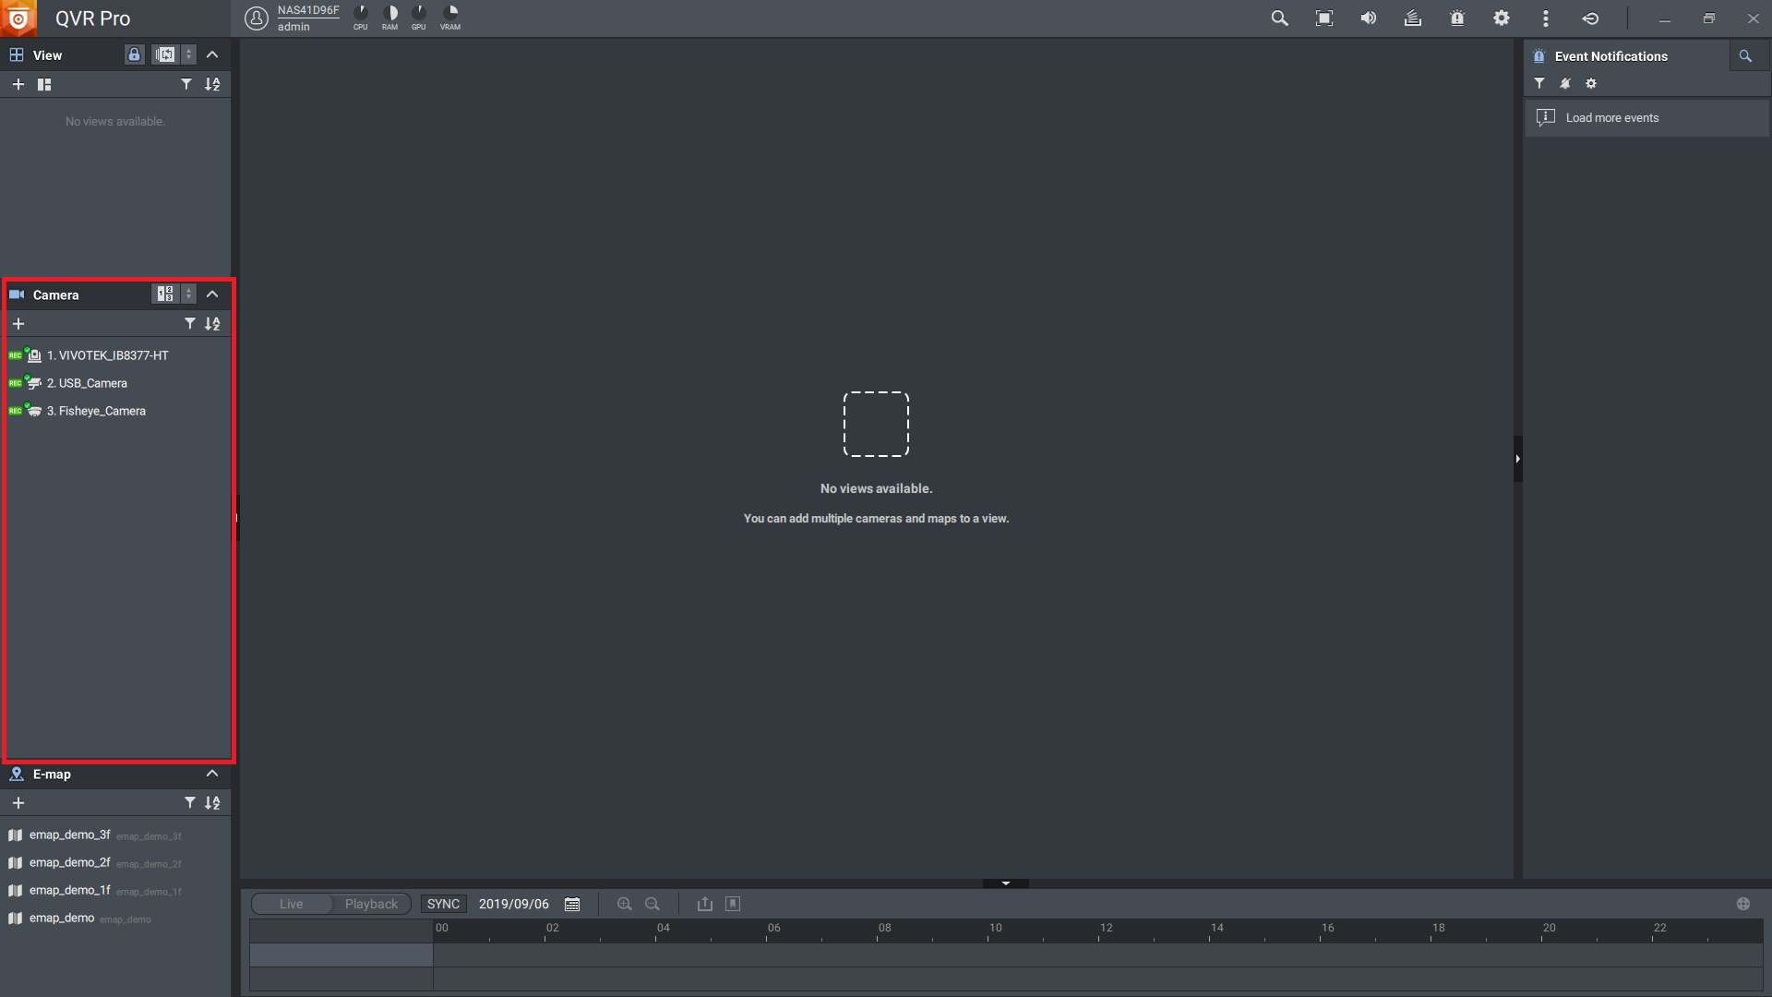This screenshot has height=997, width=1772.
Task: Add a new camera with plus icon
Action: pyautogui.click(x=18, y=324)
